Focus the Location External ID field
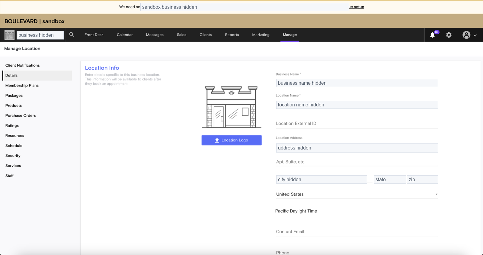This screenshot has height=255, width=483. (357, 124)
